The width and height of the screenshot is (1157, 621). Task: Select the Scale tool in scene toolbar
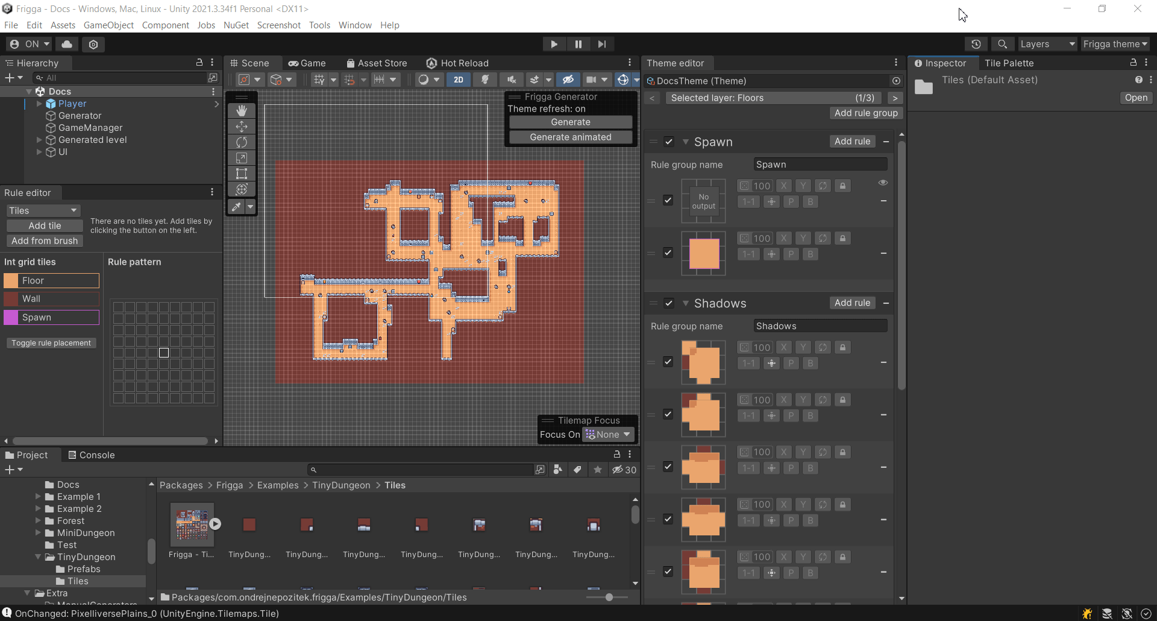point(242,158)
